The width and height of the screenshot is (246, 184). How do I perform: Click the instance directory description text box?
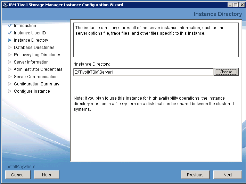(156, 40)
